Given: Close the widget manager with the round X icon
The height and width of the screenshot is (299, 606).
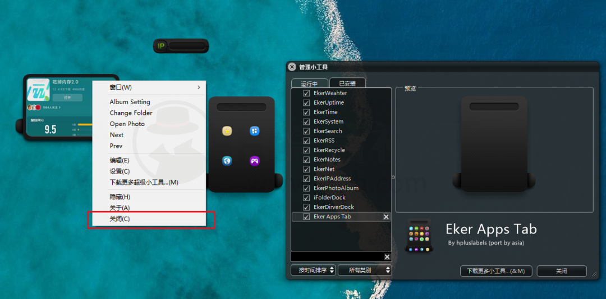Looking at the screenshot, I should point(292,67).
